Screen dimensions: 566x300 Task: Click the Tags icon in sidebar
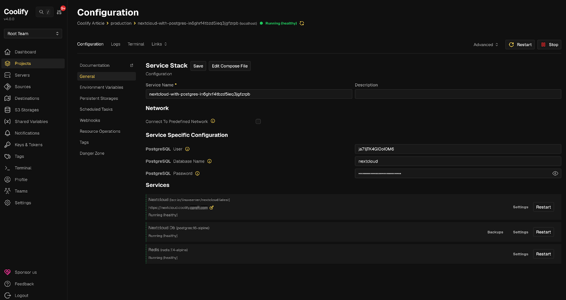(7, 156)
